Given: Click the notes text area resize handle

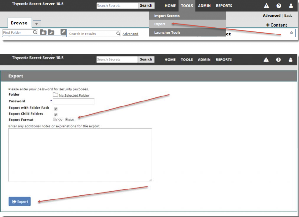Looking at the screenshot, I should (150, 180).
